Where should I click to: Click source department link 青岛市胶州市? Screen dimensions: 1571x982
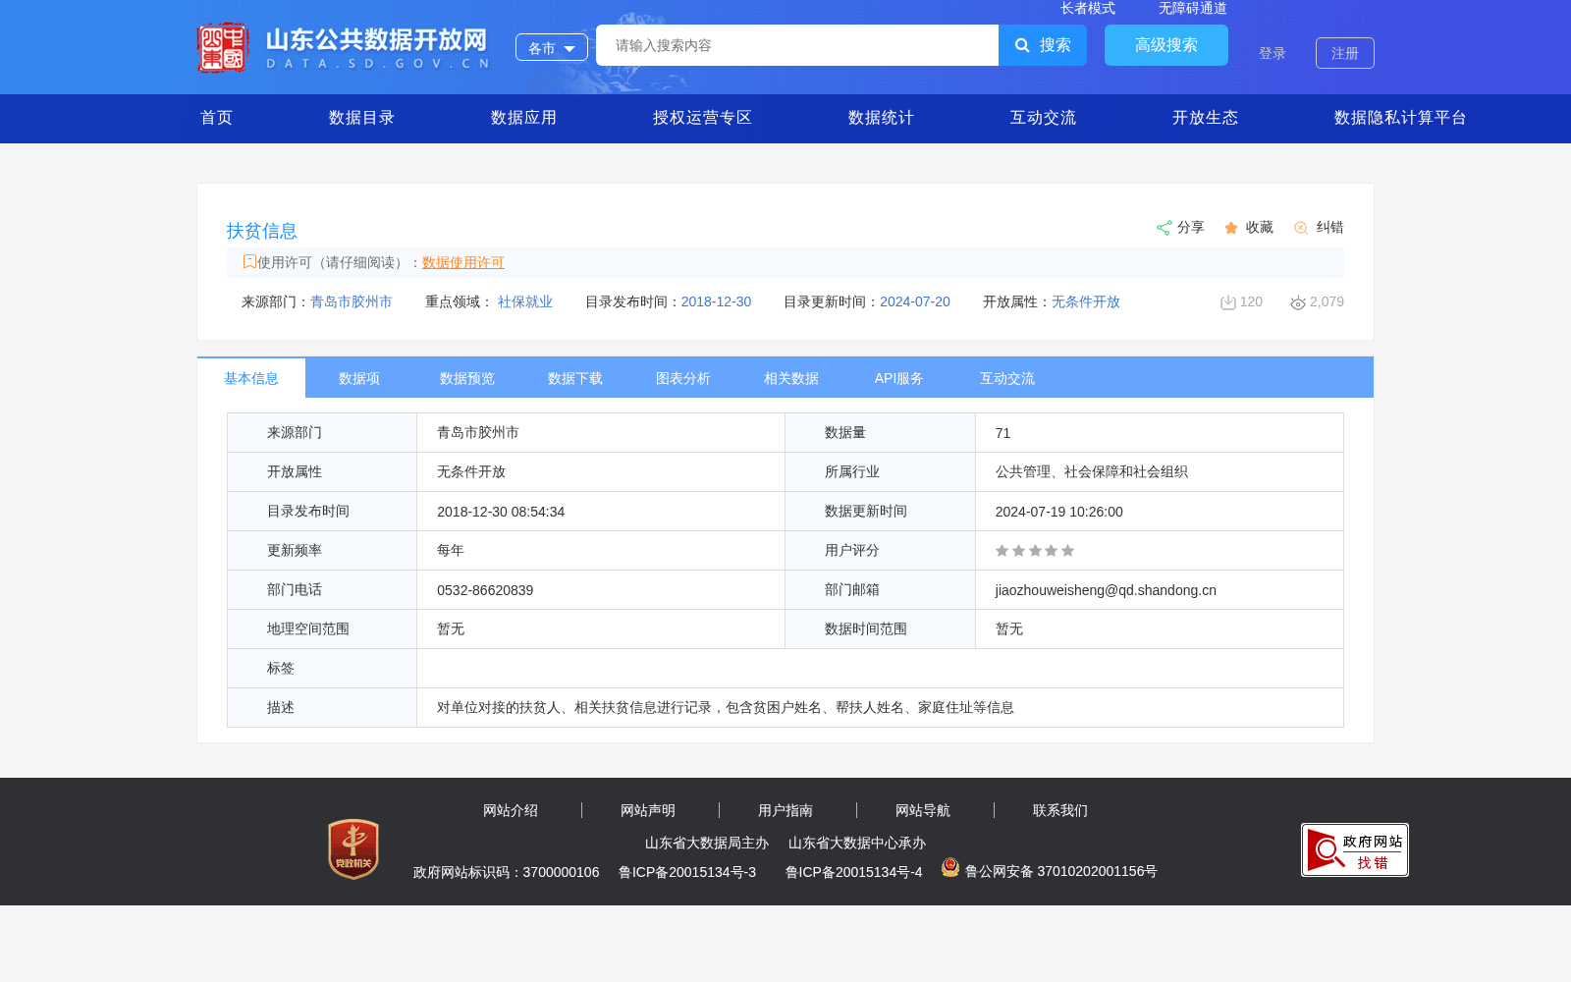click(x=352, y=301)
